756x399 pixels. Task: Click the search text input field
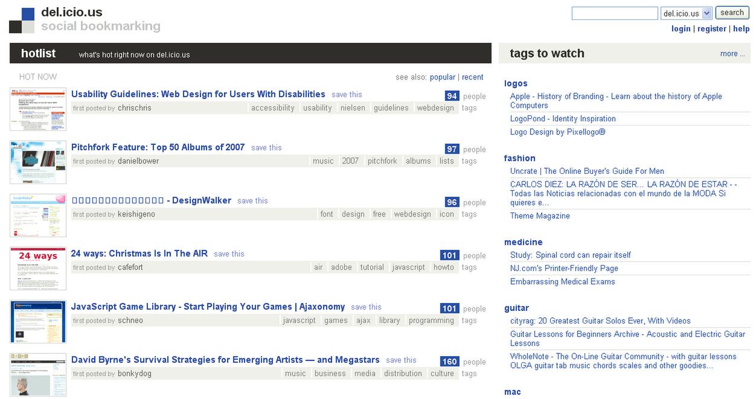point(615,13)
